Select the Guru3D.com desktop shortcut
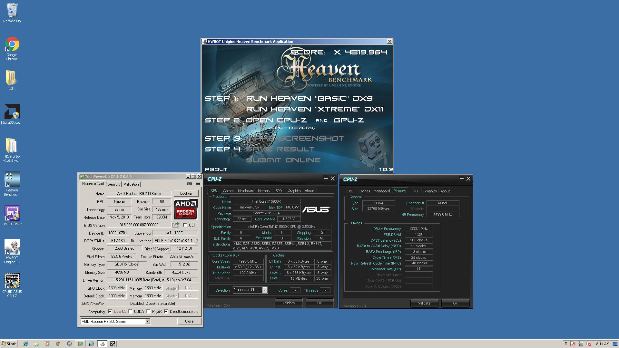The image size is (619, 348). click(12, 114)
